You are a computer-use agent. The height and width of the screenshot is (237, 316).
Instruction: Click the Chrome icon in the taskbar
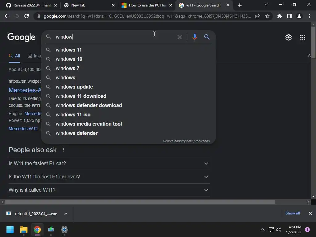[x=37, y=230]
